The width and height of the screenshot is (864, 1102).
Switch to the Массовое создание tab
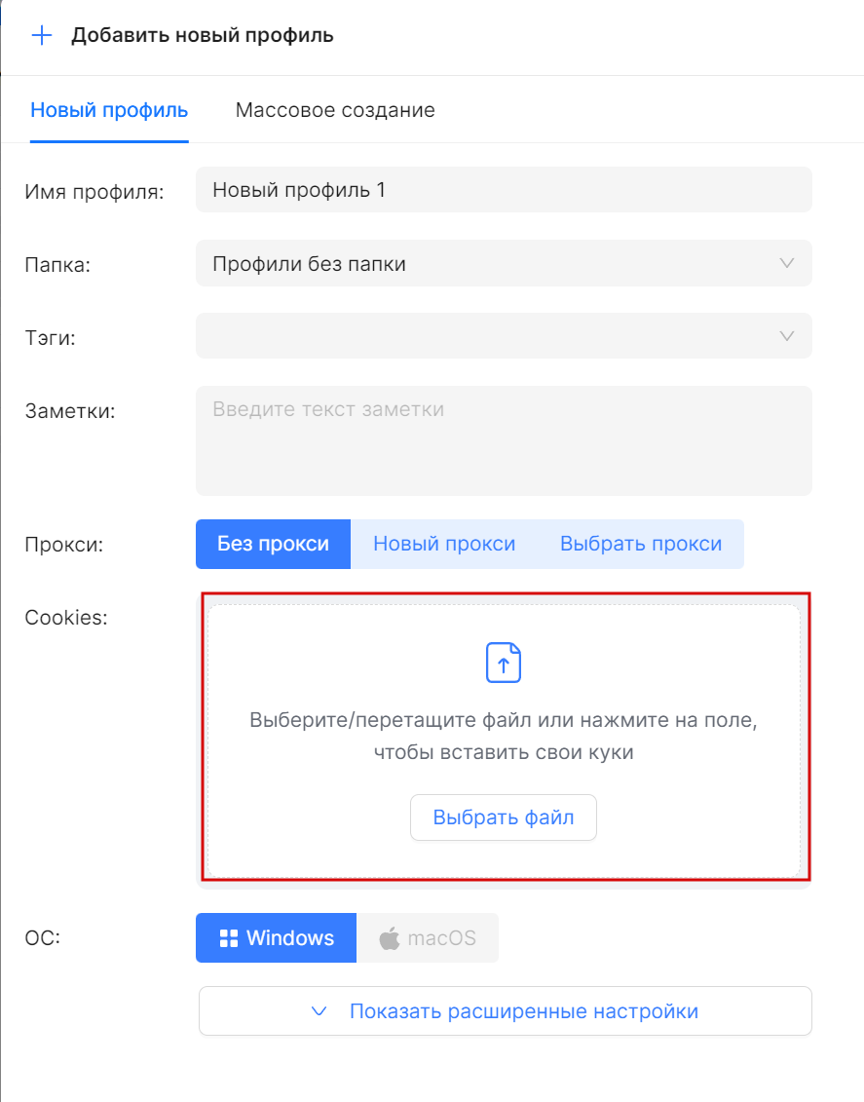click(335, 110)
